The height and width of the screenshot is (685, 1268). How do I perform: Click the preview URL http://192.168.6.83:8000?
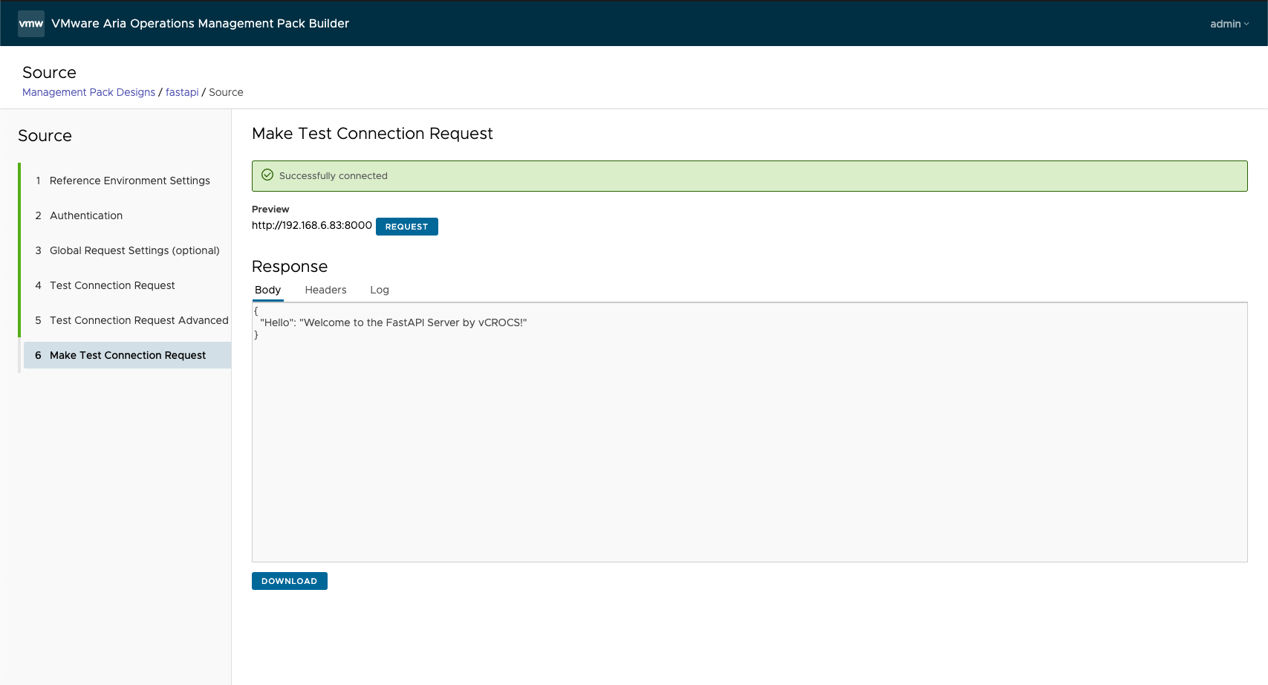click(311, 225)
